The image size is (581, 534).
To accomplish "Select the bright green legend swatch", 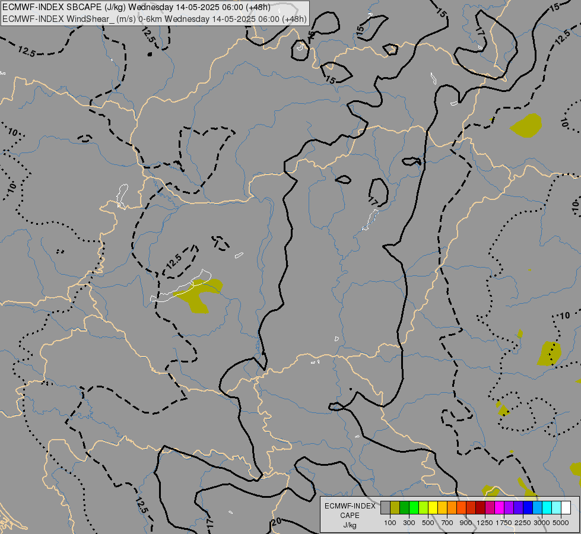I will pos(414,508).
